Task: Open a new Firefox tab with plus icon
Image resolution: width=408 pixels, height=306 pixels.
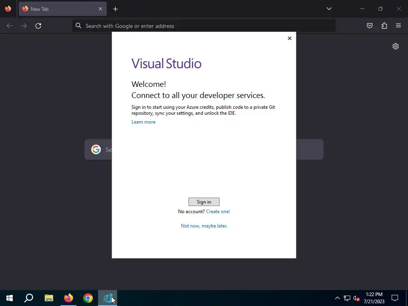Action: (115, 9)
